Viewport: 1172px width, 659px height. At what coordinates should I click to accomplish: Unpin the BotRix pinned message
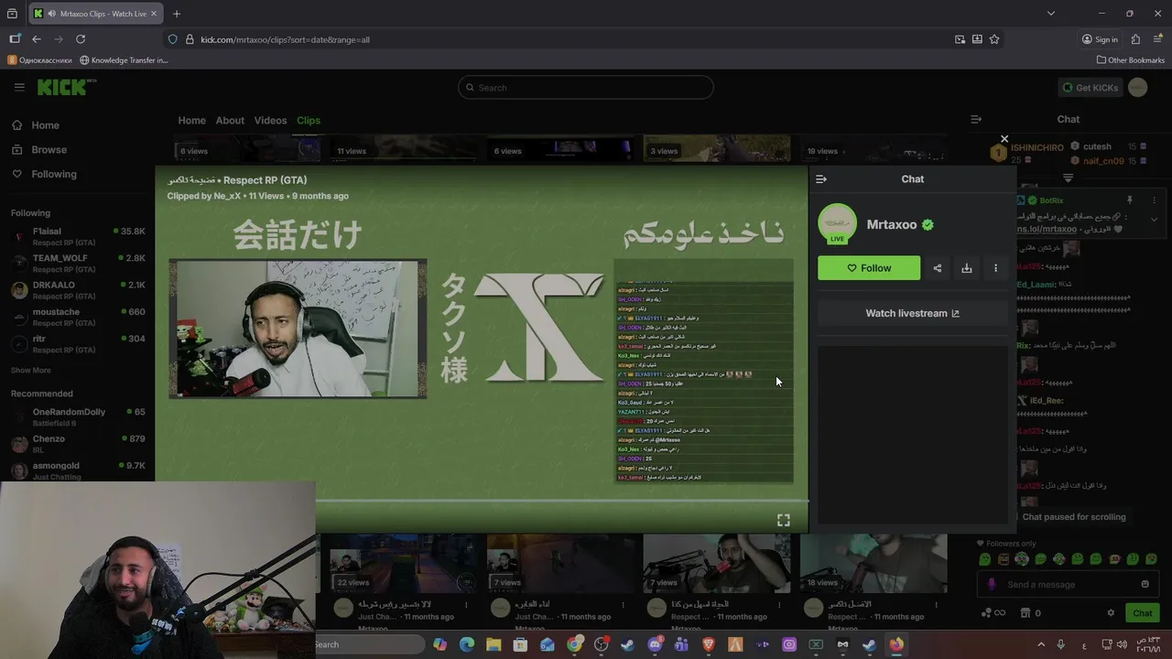pyautogui.click(x=1129, y=200)
